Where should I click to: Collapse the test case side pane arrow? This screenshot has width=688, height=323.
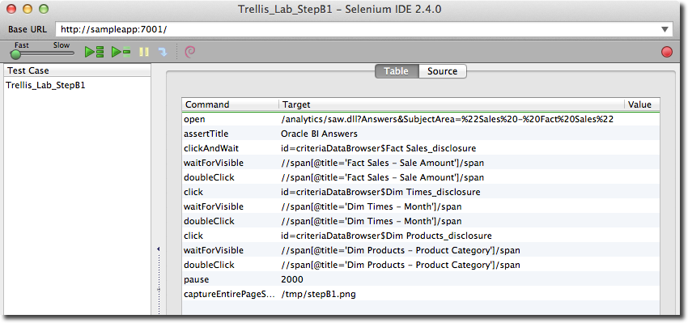click(x=159, y=249)
